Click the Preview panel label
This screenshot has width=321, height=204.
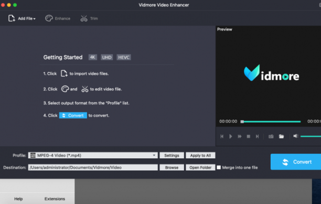tap(224, 29)
